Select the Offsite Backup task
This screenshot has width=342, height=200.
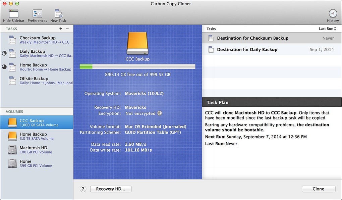[37, 81]
